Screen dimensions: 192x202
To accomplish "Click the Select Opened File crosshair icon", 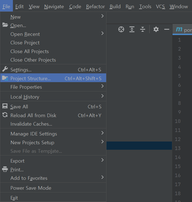I will pos(121,29).
